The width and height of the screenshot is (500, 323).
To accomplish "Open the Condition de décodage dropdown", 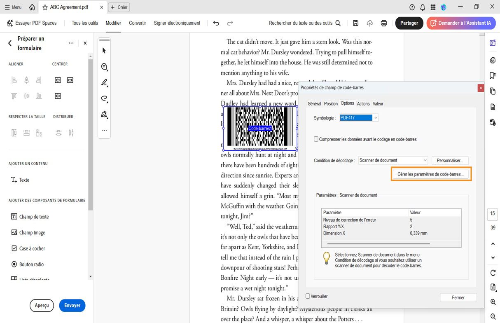I will coord(394,160).
